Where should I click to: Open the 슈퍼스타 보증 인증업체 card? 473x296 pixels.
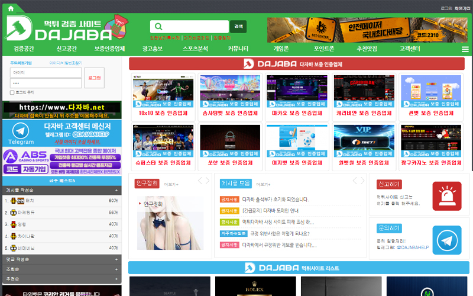point(163,146)
